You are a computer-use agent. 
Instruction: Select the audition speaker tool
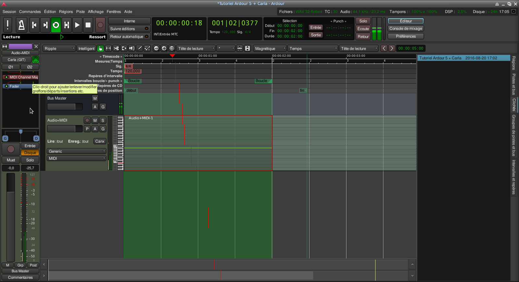pos(132,48)
